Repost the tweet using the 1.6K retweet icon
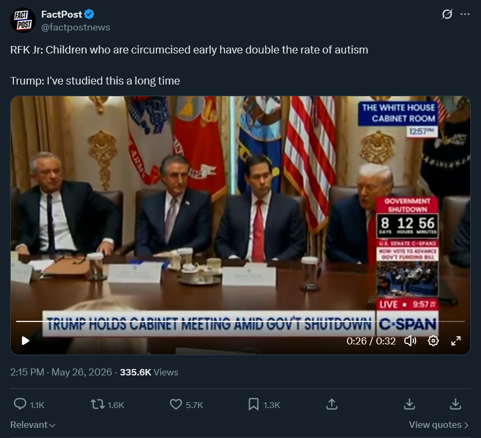 click(97, 404)
